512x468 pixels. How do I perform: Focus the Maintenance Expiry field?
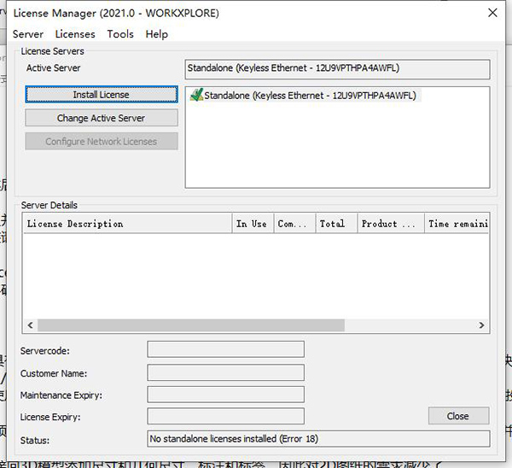click(x=225, y=395)
